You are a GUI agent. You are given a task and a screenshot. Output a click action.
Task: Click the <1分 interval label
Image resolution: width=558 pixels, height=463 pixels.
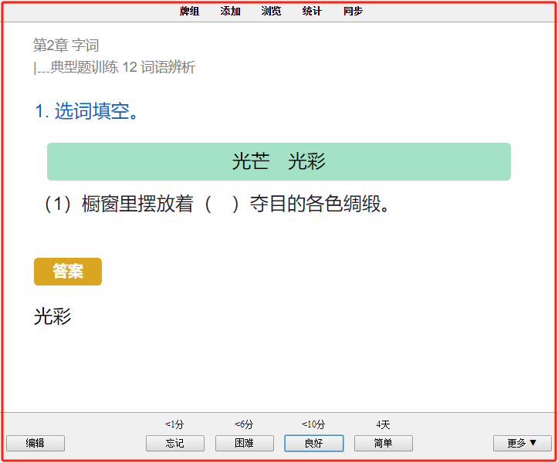tap(174, 424)
